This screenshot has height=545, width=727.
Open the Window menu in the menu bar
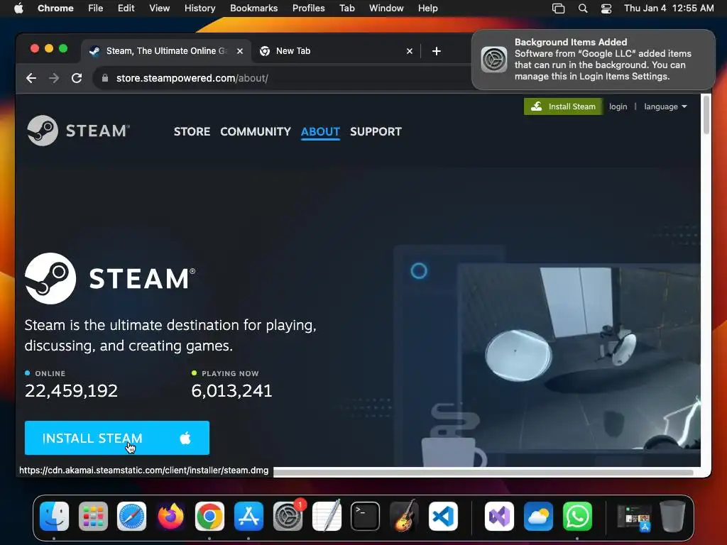(386, 9)
